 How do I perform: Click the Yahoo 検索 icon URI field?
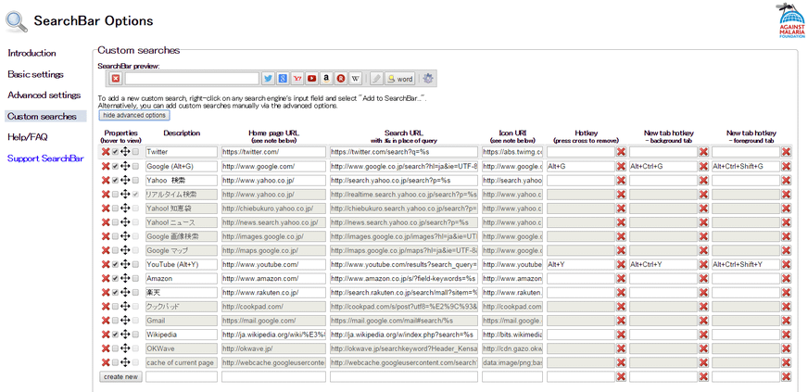point(512,181)
